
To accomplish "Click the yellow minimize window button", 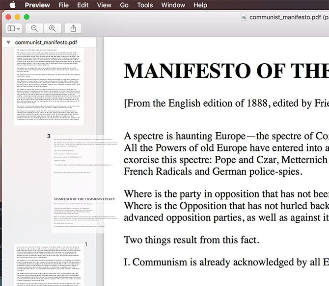I will click(17, 17).
